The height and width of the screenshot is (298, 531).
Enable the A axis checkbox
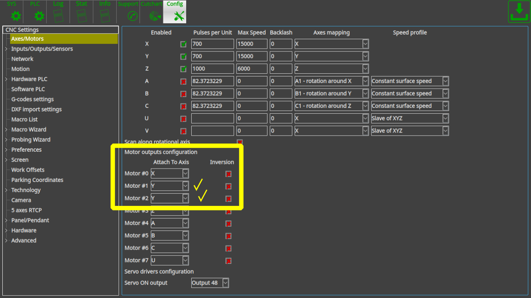pyautogui.click(x=183, y=82)
